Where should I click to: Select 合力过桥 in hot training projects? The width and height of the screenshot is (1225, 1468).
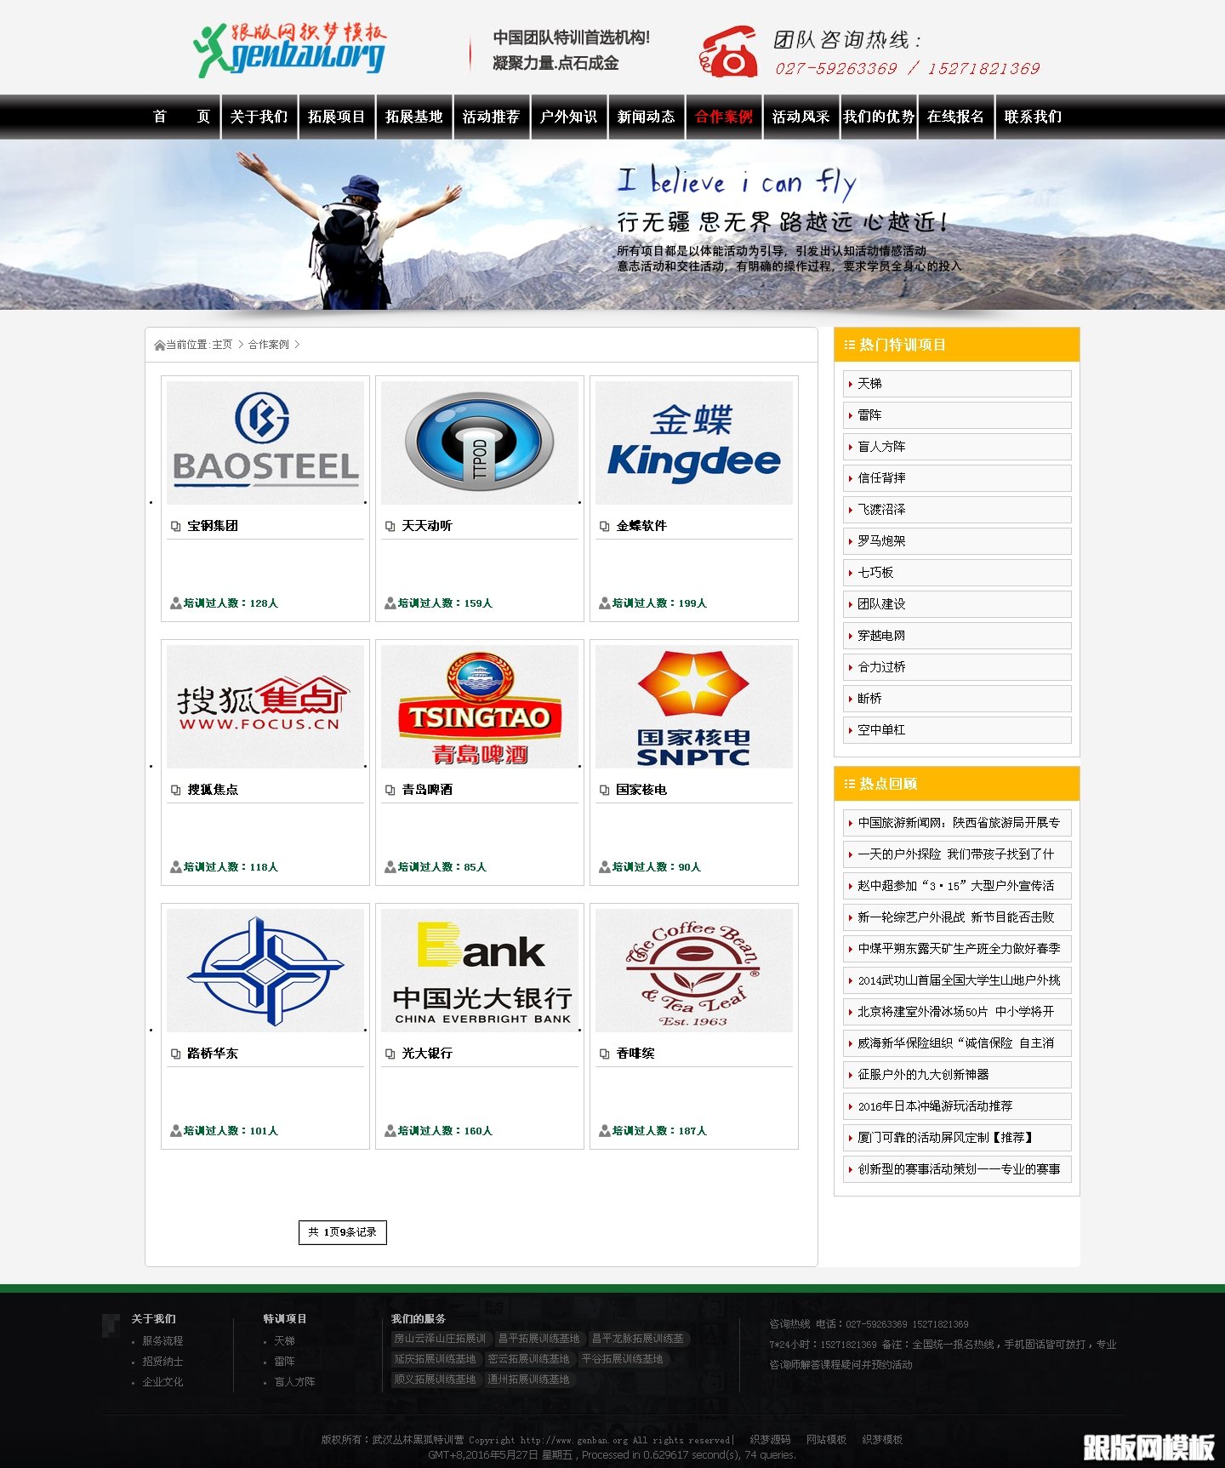point(957,667)
